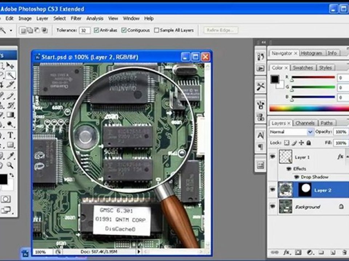Viewport: 349px width, 261px height.
Task: Select the Eyedropper tool
Action: [x=10, y=156]
